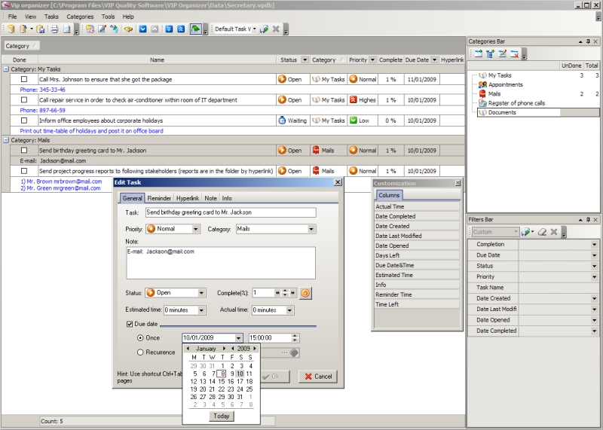Click the eraser icon in Filters Bar

coord(542,232)
